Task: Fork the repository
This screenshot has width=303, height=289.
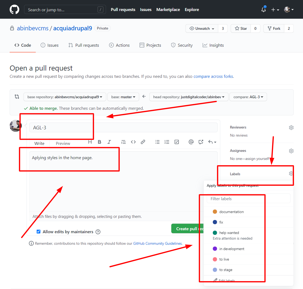Action: coord(274,28)
